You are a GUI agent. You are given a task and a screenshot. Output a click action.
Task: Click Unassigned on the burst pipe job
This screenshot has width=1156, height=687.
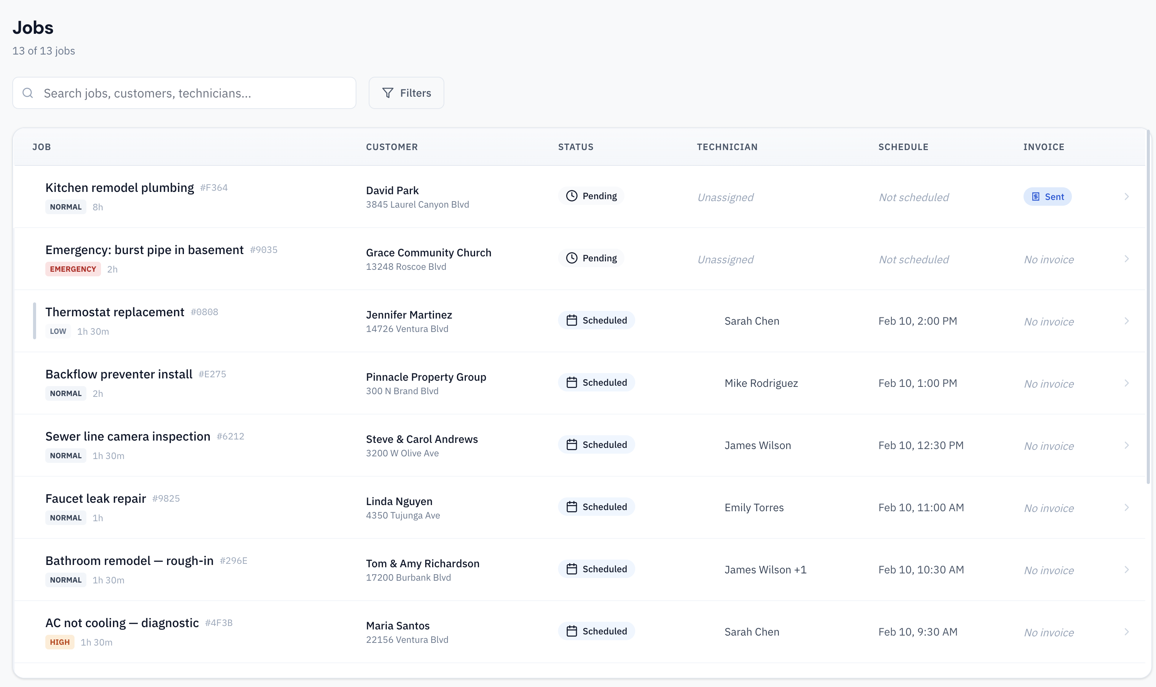[x=725, y=259]
